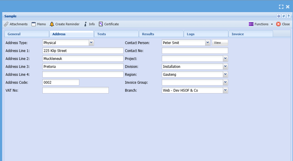
Task: Click the "Invoice Group:" label
Action: point(136,82)
